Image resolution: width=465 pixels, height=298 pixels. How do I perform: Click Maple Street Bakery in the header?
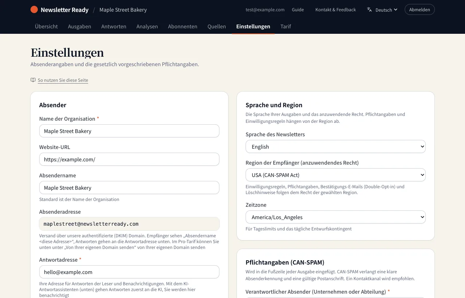123,10
